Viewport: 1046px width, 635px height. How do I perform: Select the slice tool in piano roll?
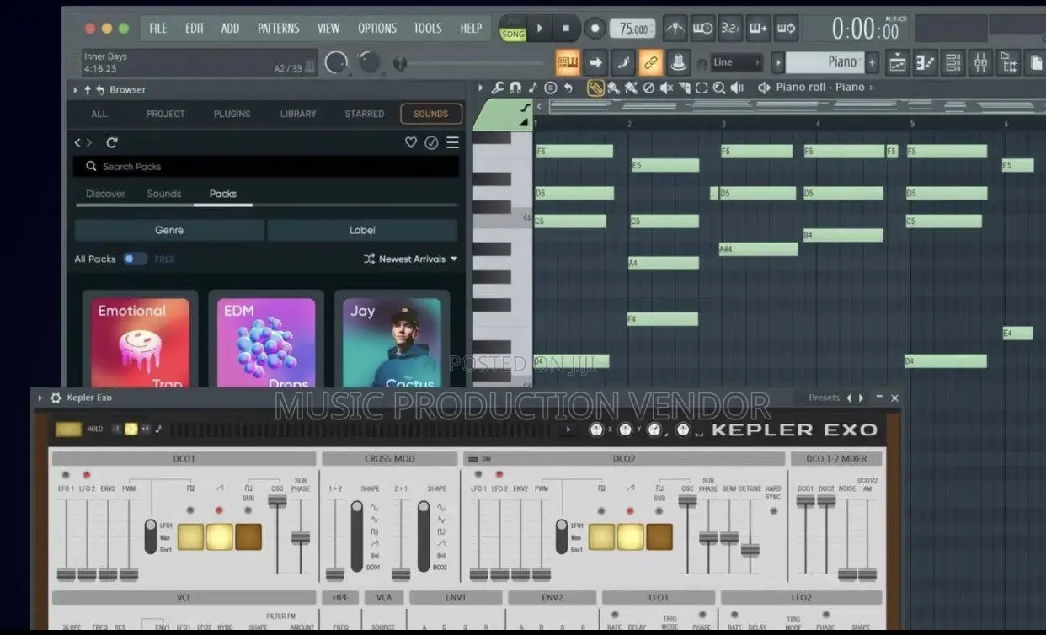(x=684, y=88)
